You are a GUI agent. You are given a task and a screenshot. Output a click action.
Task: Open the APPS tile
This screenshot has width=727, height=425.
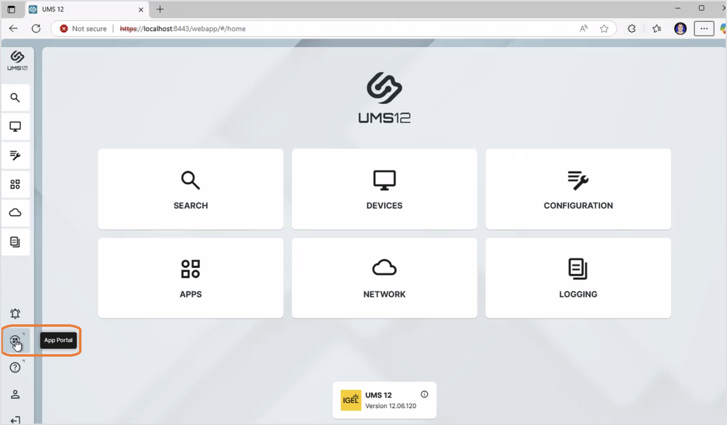click(x=190, y=278)
